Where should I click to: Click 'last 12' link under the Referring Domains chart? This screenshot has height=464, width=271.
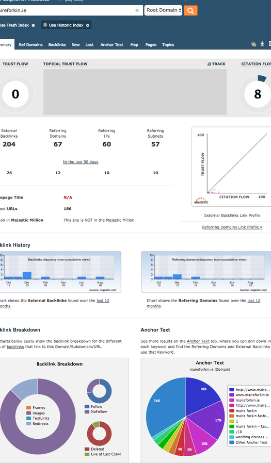click(254, 301)
